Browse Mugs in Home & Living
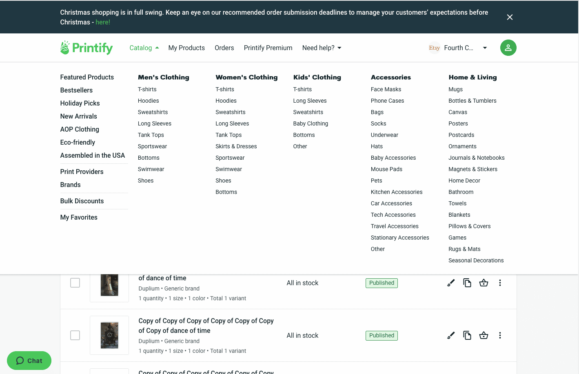 (x=455, y=89)
